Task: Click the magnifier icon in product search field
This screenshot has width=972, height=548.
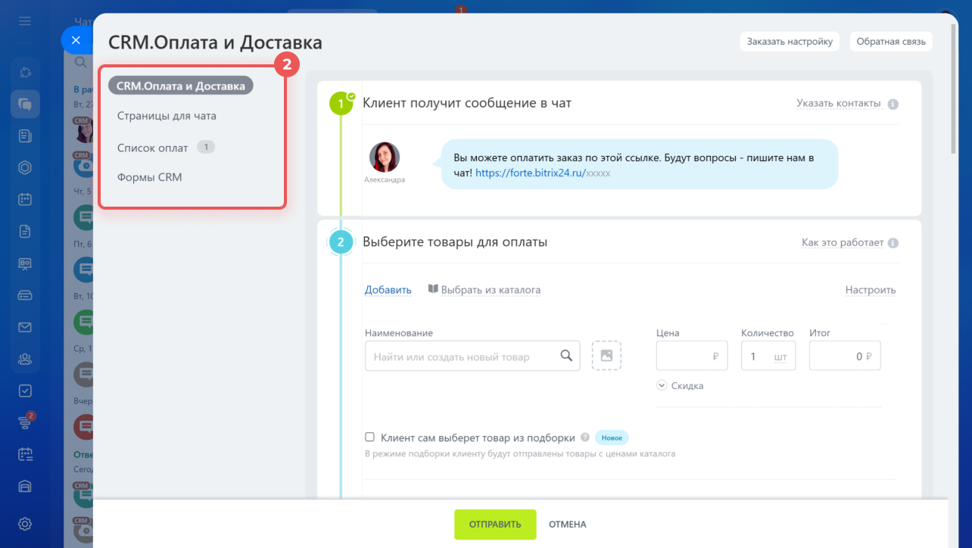Action: pos(566,356)
